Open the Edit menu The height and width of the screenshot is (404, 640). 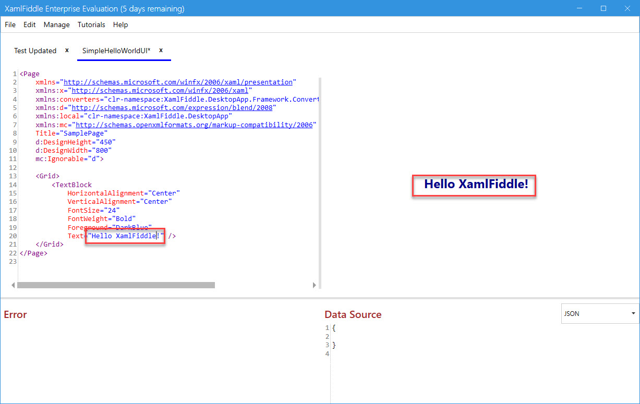[x=30, y=25]
